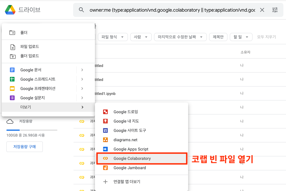The image size is (286, 191).
Task: Click the Google Jamboard icon
Action: pos(105,168)
